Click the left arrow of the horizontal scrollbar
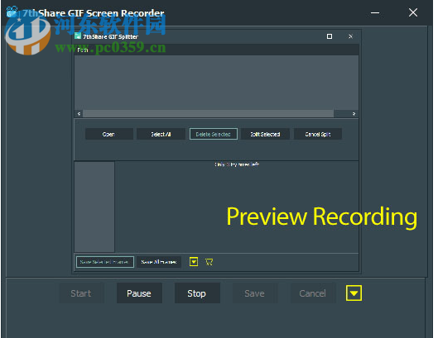 (x=79, y=113)
